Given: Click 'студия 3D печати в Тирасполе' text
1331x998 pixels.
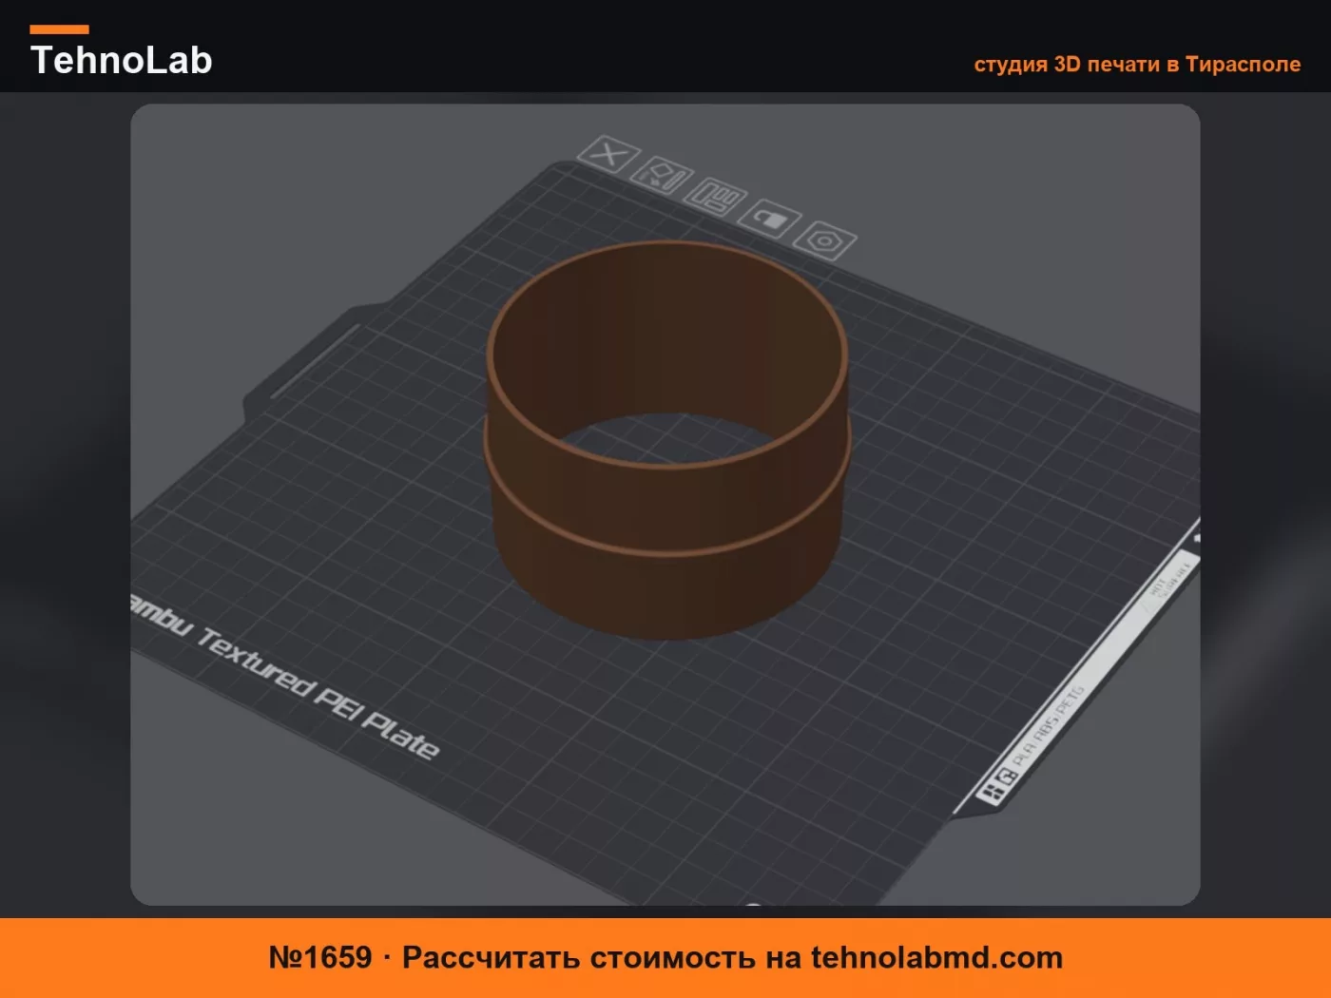Looking at the screenshot, I should click(x=1136, y=64).
